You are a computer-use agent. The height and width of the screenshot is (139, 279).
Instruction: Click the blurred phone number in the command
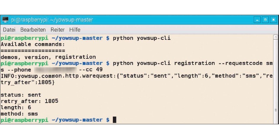click(x=55, y=70)
